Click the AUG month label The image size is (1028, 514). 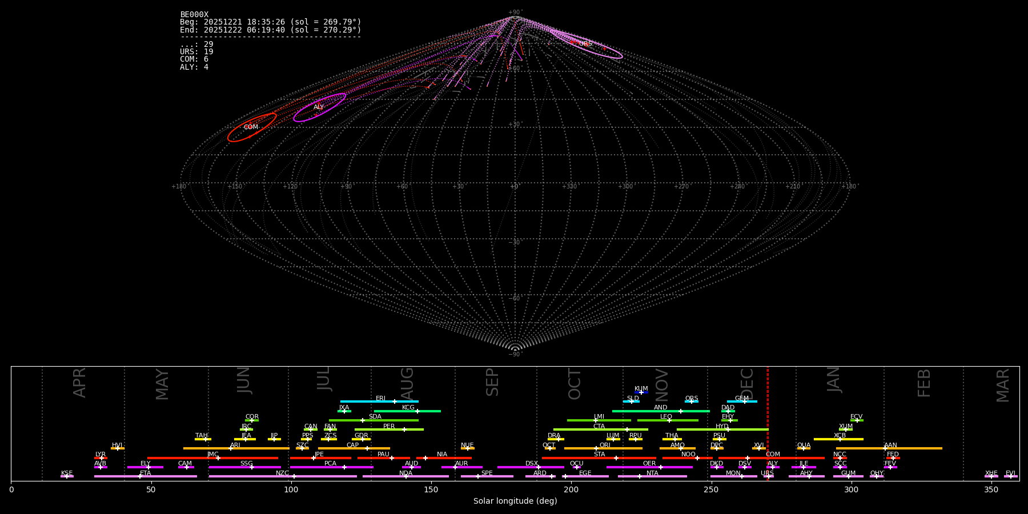[x=407, y=384]
